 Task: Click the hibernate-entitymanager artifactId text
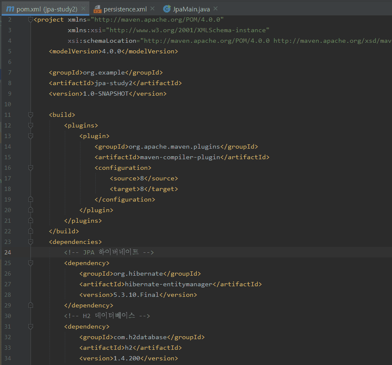pyautogui.click(x=169, y=284)
